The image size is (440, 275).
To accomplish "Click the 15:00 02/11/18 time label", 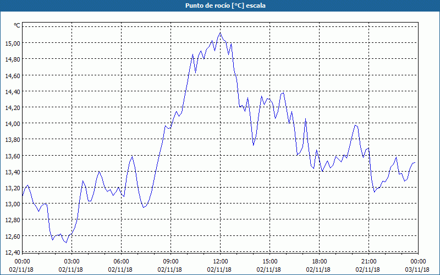I will click(x=269, y=266).
